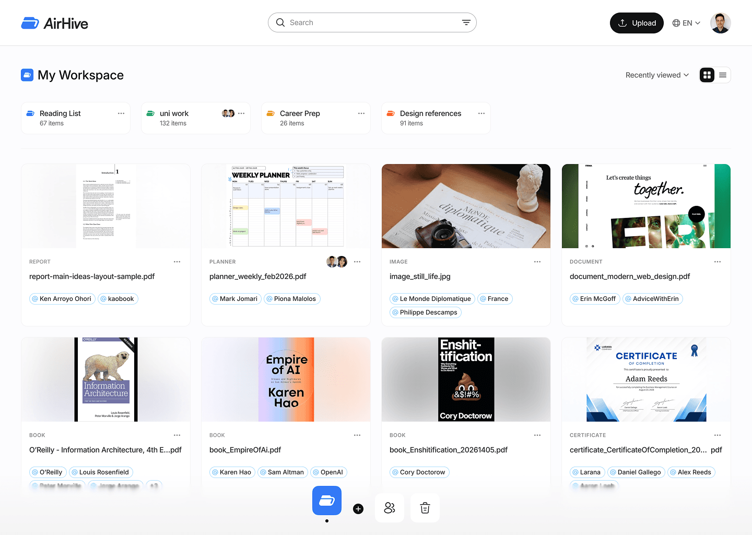Open Information Architecture book cover thumbnail
752x535 pixels.
pos(106,379)
